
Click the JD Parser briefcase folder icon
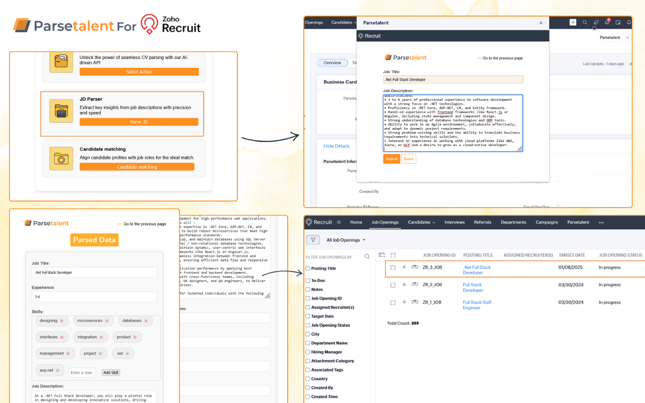(61, 111)
